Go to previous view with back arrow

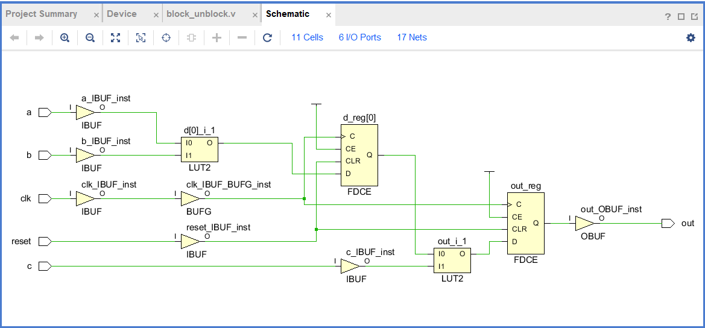[x=14, y=38]
